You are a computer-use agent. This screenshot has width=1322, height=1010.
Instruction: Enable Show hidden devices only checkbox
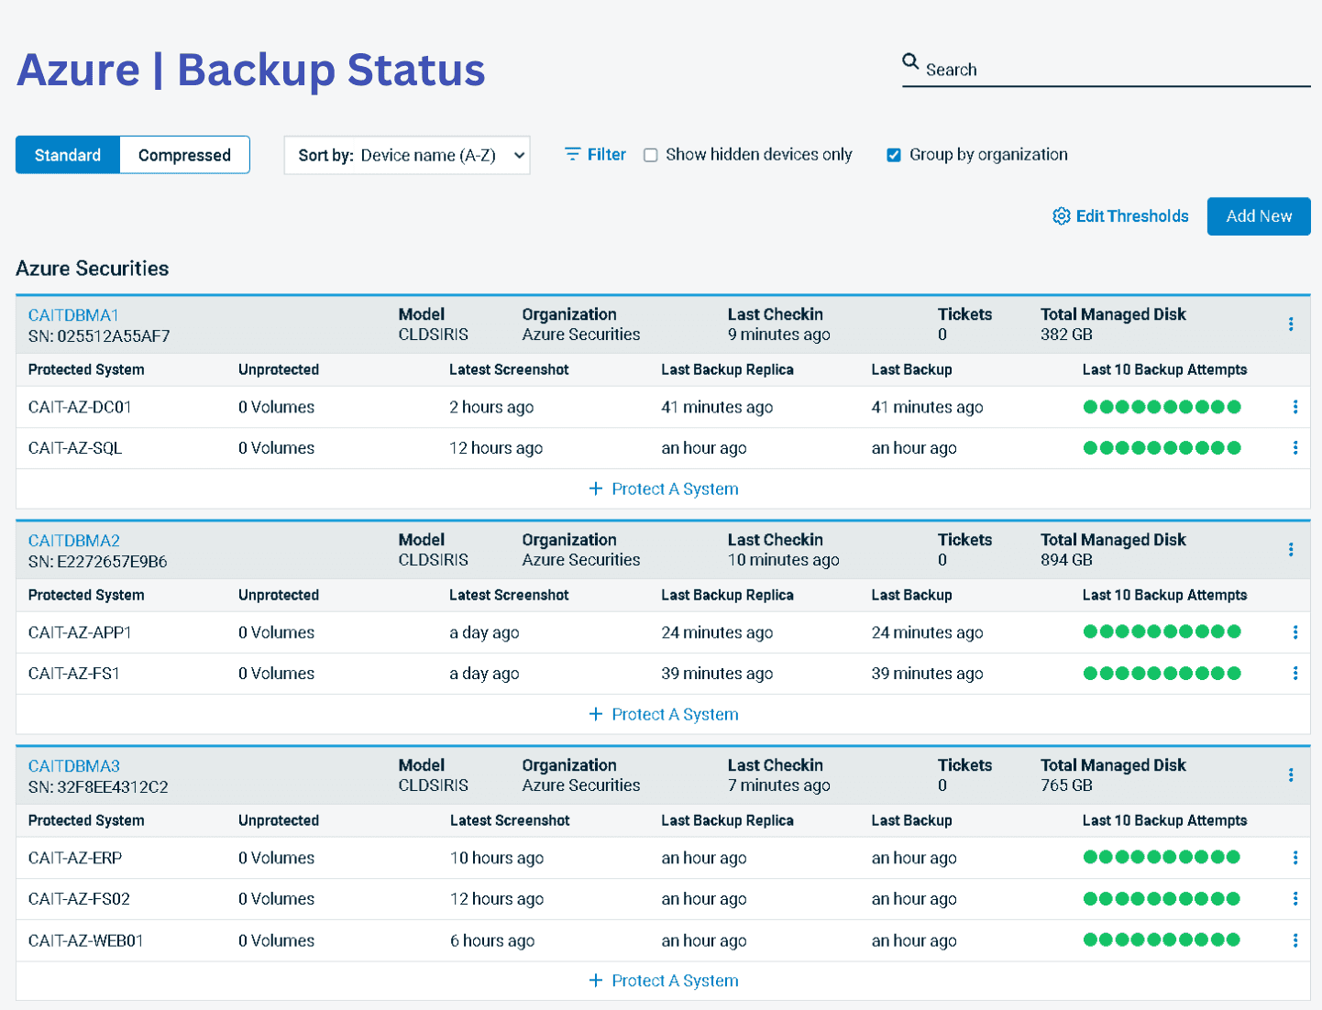pyautogui.click(x=651, y=155)
